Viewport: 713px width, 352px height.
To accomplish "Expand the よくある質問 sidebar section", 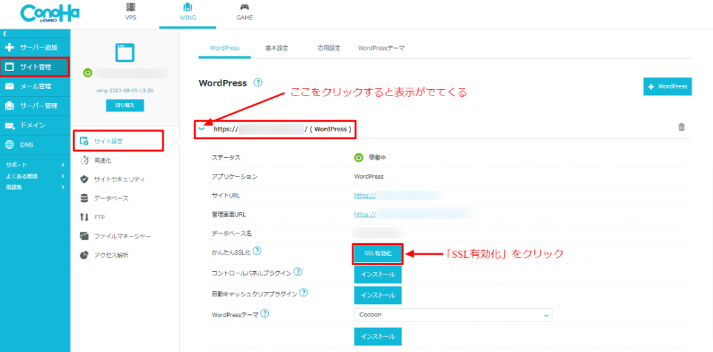I will (x=35, y=176).
